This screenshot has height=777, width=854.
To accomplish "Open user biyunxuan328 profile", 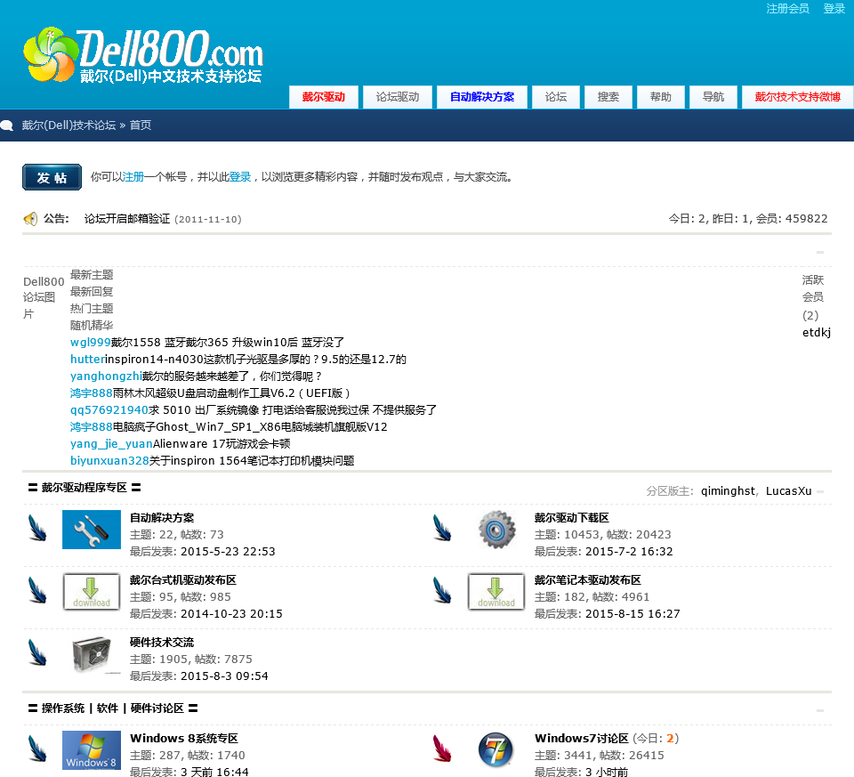I will click(x=109, y=460).
